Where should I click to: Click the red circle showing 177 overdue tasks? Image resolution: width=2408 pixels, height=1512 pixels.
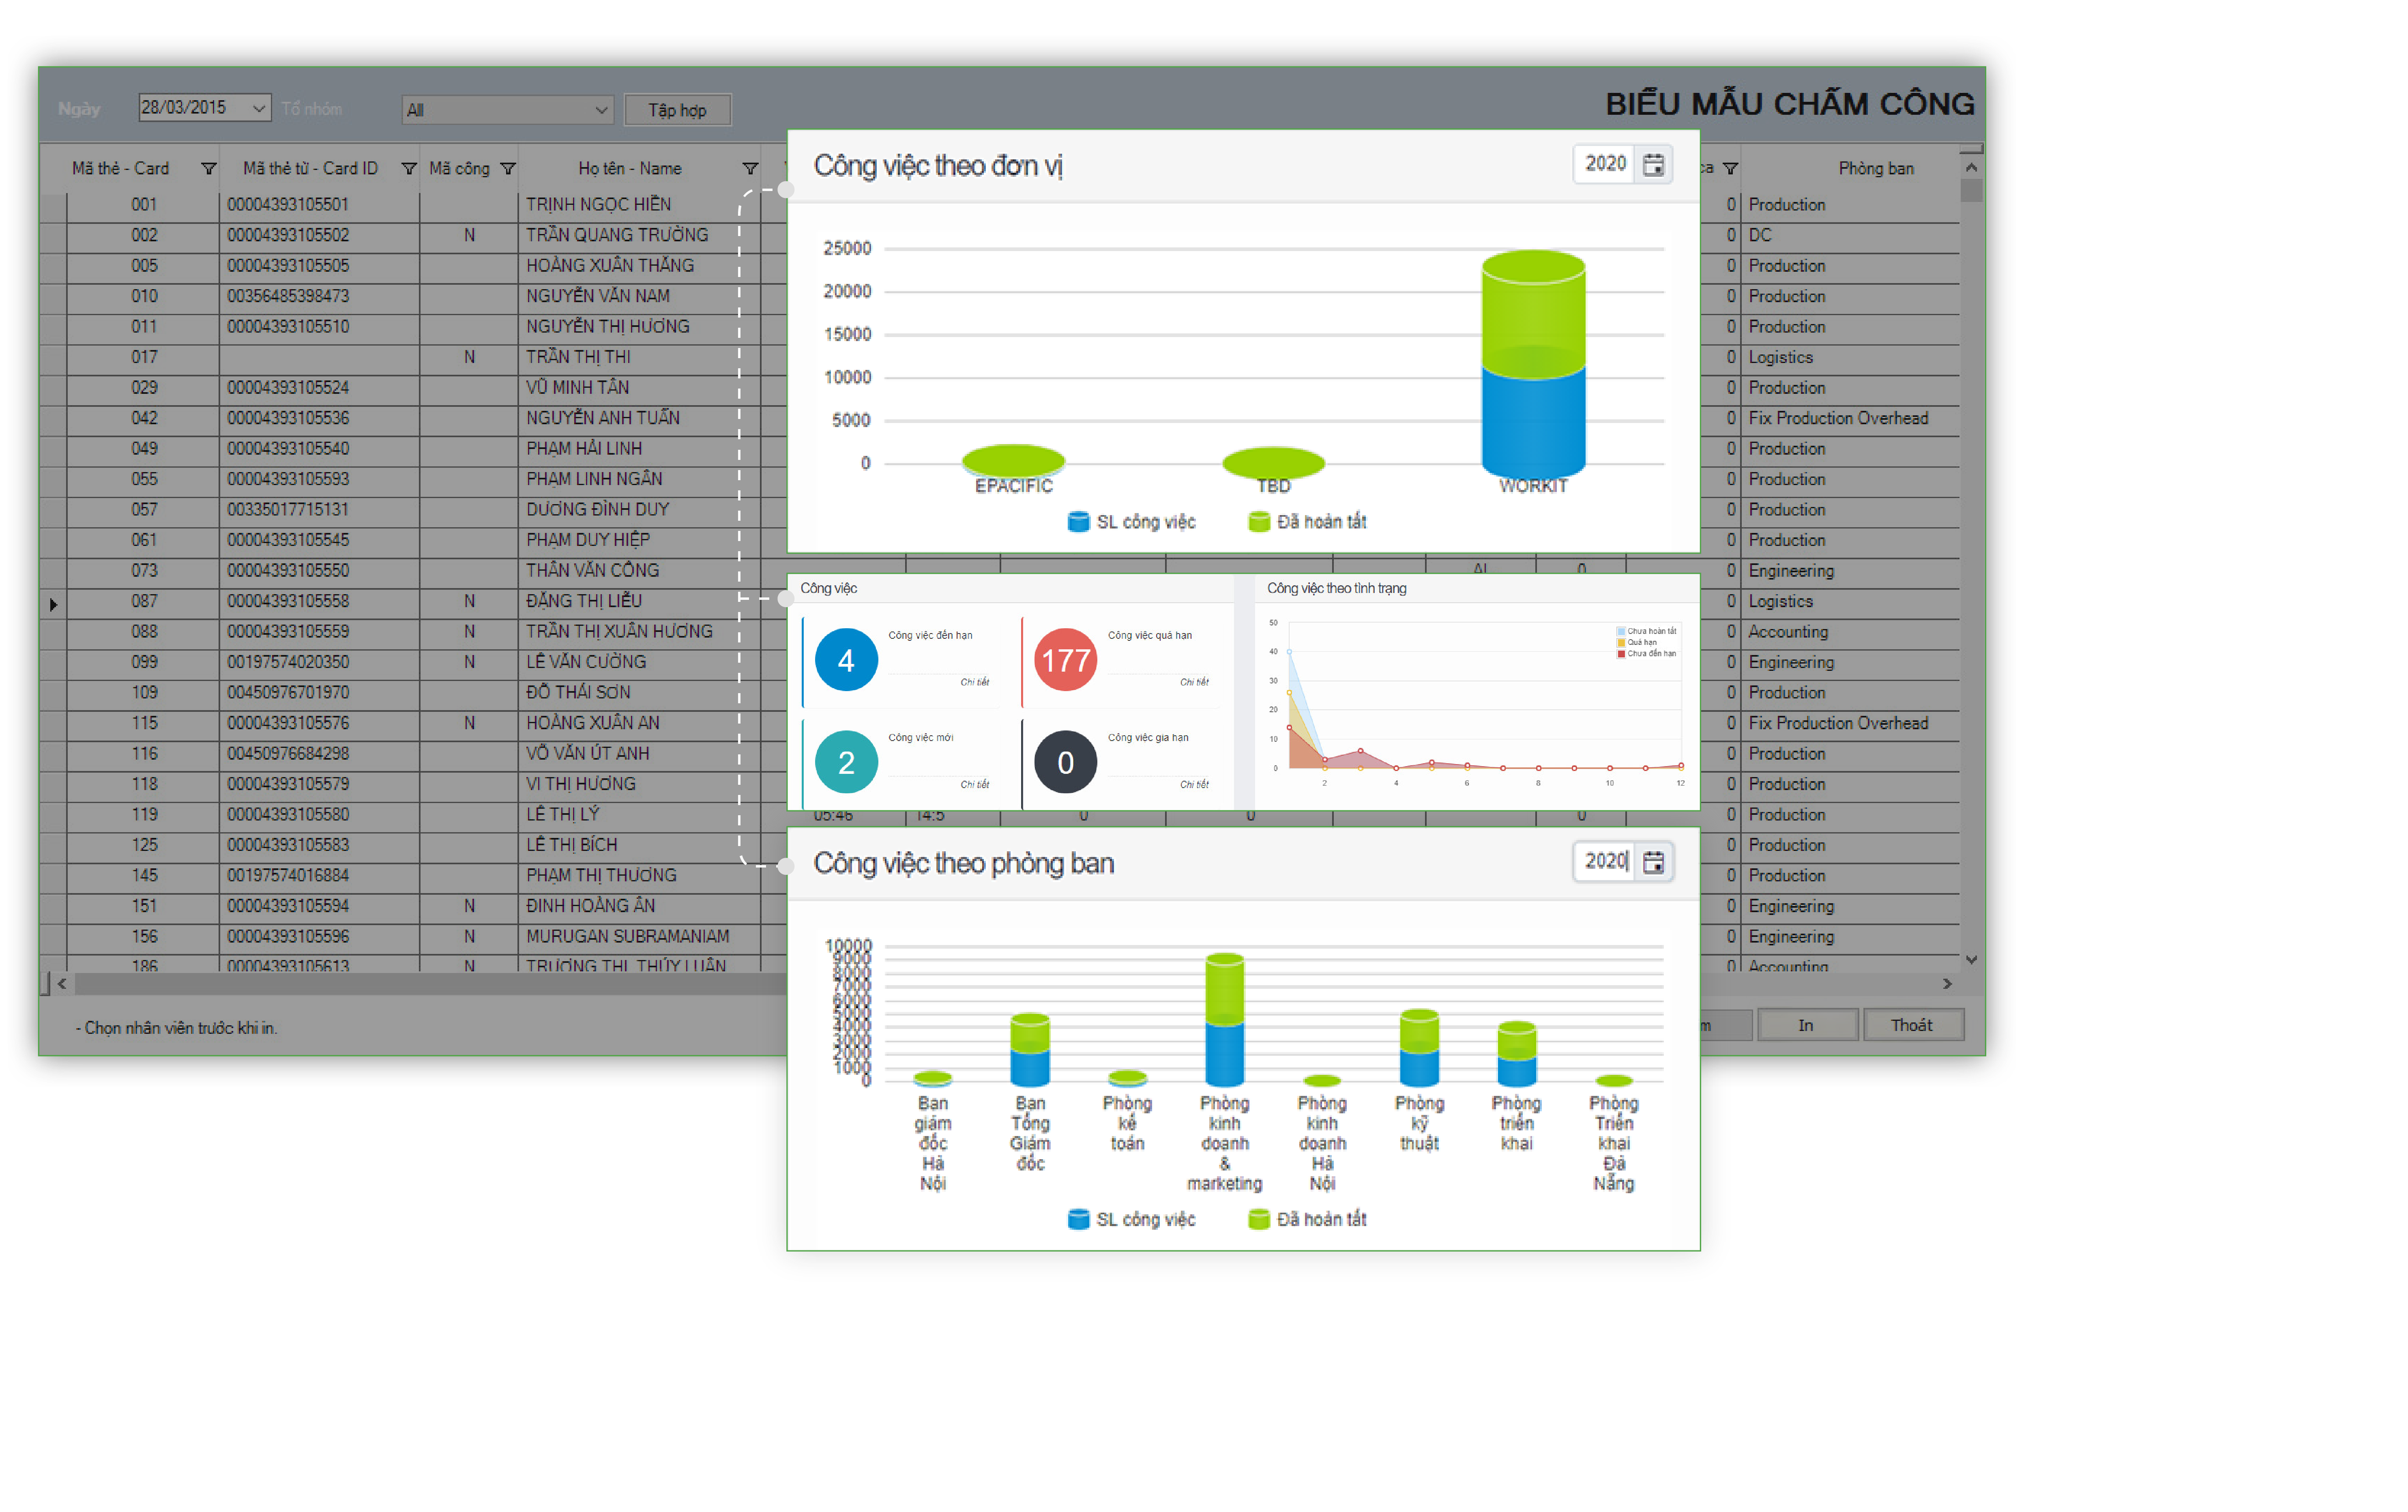[x=1066, y=660]
